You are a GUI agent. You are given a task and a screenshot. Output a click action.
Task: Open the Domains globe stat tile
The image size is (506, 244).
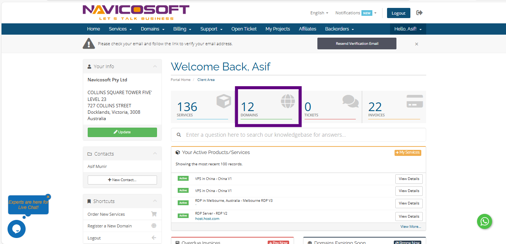click(268, 107)
